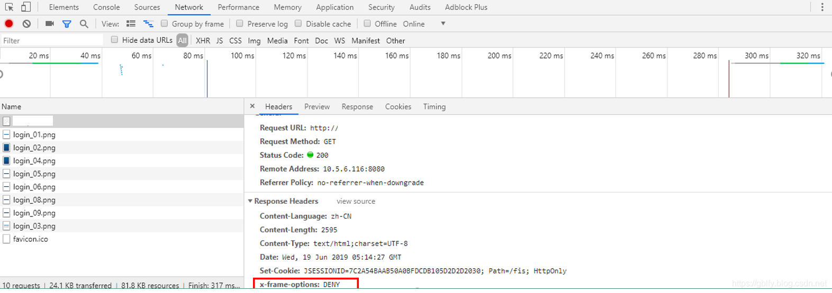832x293 pixels.
Task: Toggle the filter funnel icon
Action: [x=67, y=24]
